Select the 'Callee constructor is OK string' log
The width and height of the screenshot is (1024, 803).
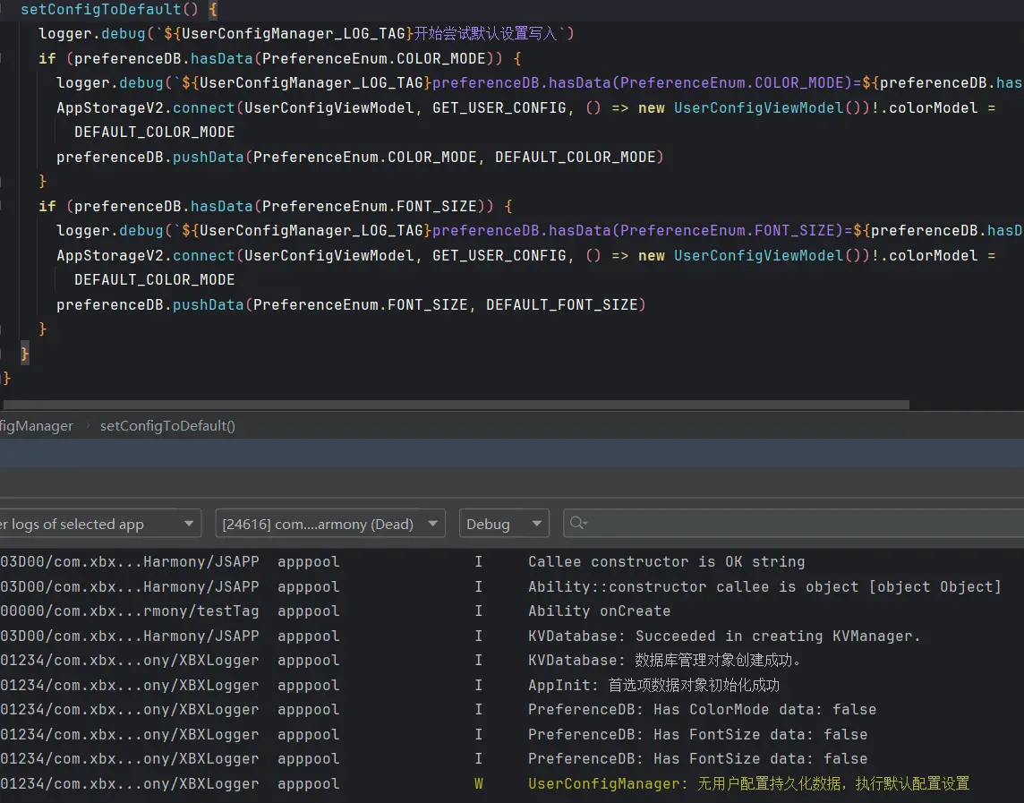tap(666, 562)
